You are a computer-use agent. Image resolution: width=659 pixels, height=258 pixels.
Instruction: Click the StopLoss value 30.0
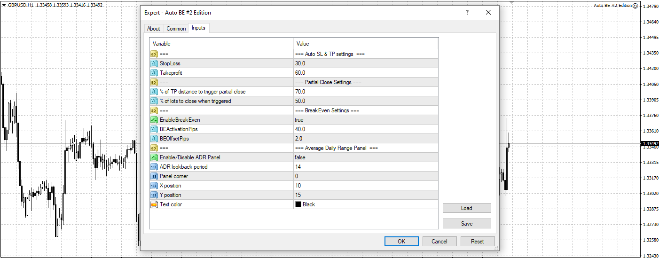click(x=300, y=63)
